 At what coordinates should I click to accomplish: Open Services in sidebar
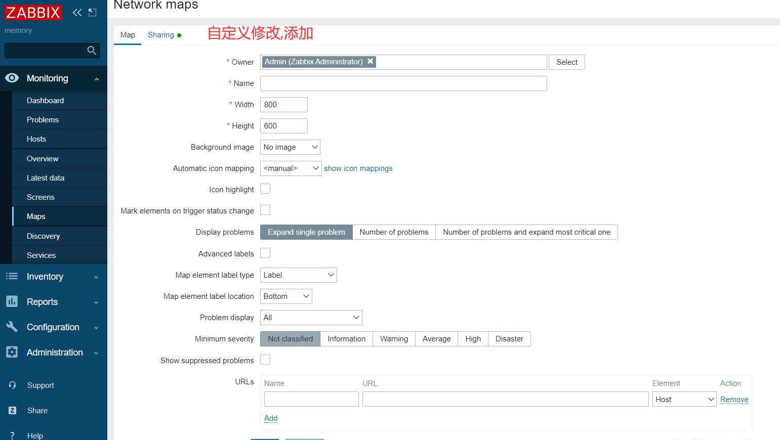click(60, 255)
